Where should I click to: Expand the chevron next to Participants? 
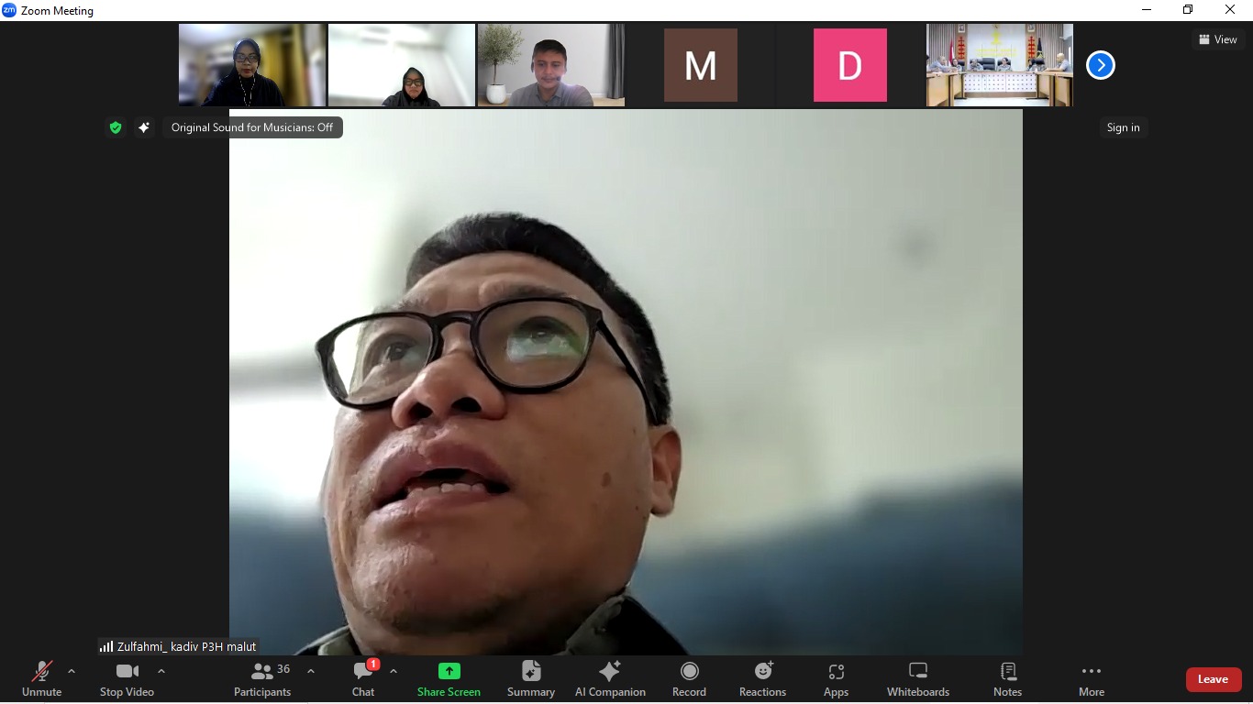[x=311, y=671]
